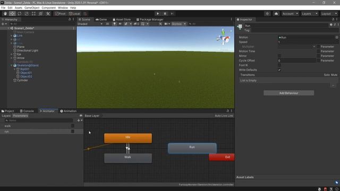340x191 pixels.
Task: Toggle Pivot handle position
Action: pos(60,14)
